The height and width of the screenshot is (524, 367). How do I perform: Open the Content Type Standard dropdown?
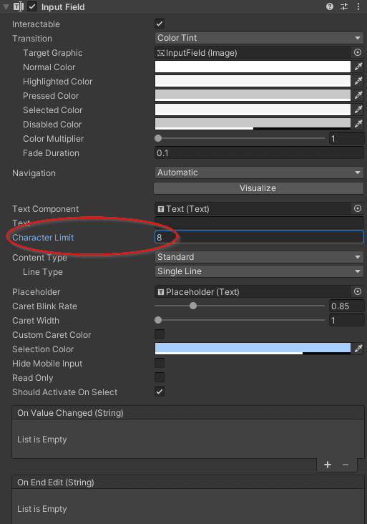click(259, 257)
